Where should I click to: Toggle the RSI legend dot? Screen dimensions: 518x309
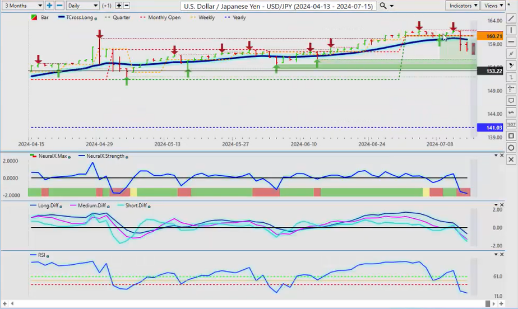coord(48,256)
